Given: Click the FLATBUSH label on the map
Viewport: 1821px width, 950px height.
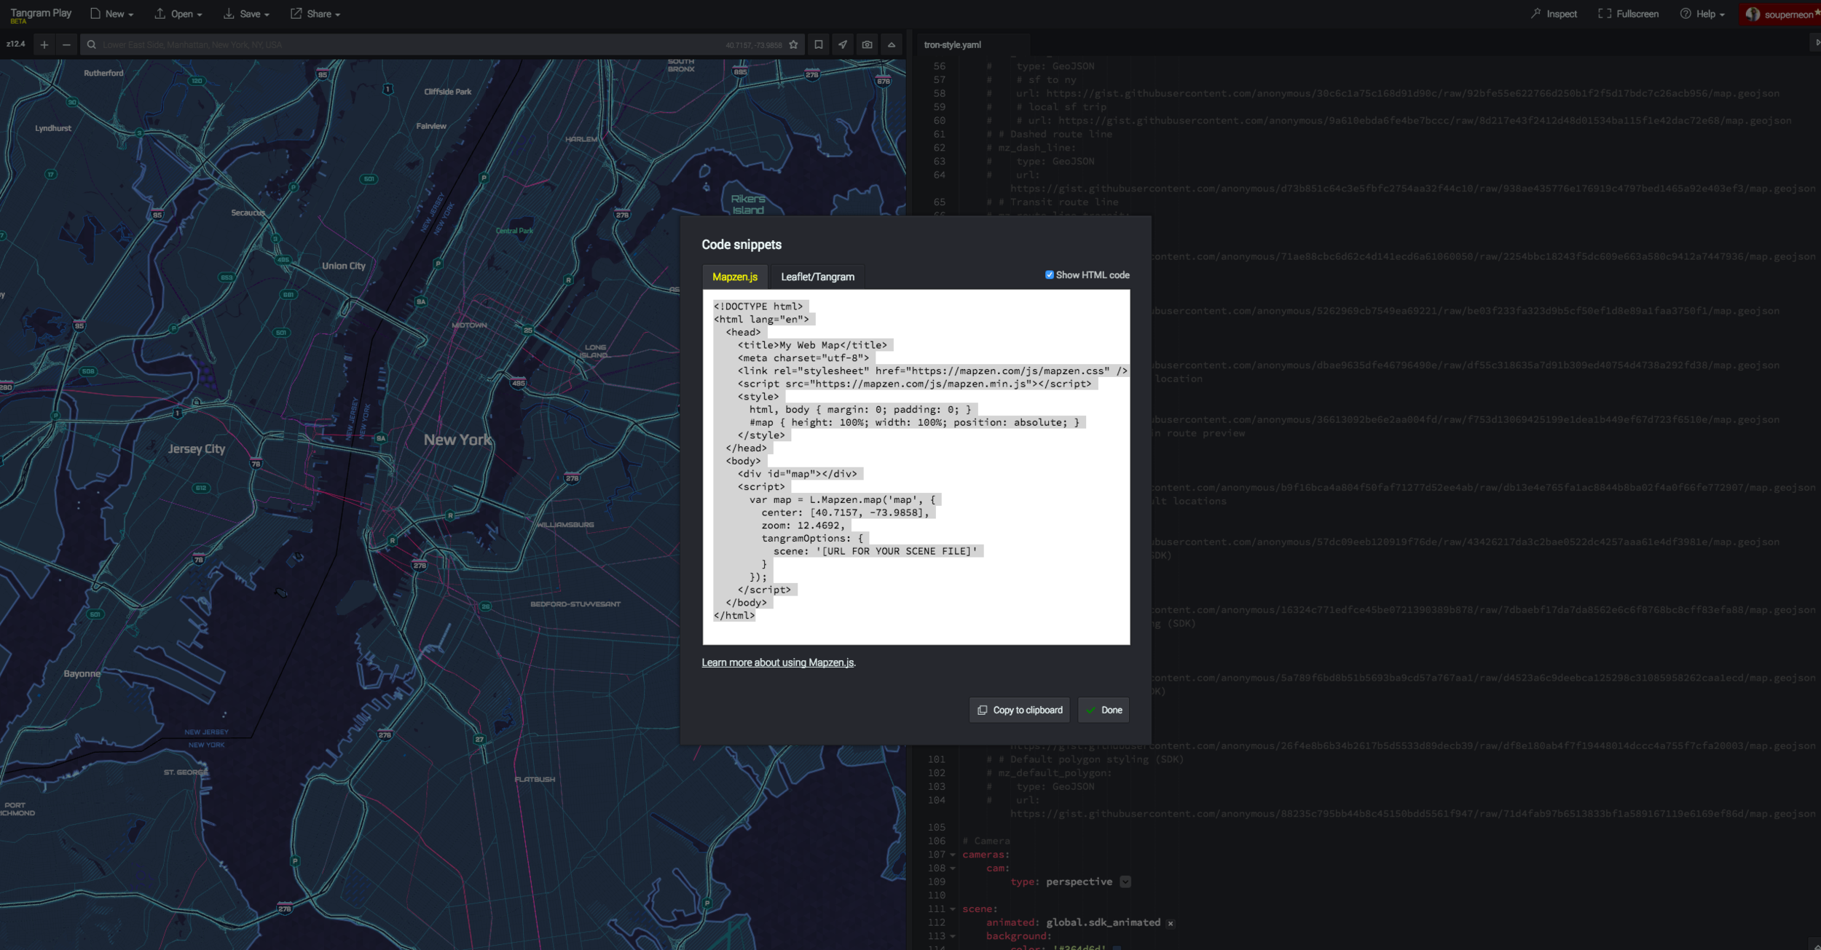Looking at the screenshot, I should (535, 780).
